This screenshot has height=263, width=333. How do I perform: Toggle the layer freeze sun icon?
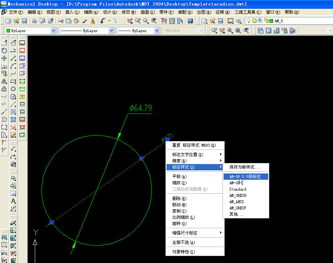254,21
